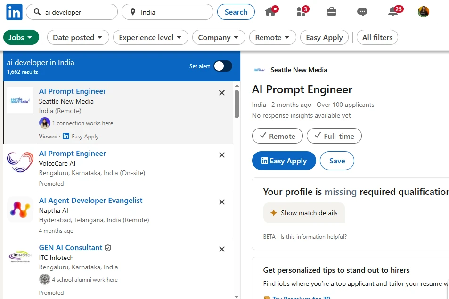Open the profile avatar menu
This screenshot has height=299, width=449.
[x=424, y=12]
